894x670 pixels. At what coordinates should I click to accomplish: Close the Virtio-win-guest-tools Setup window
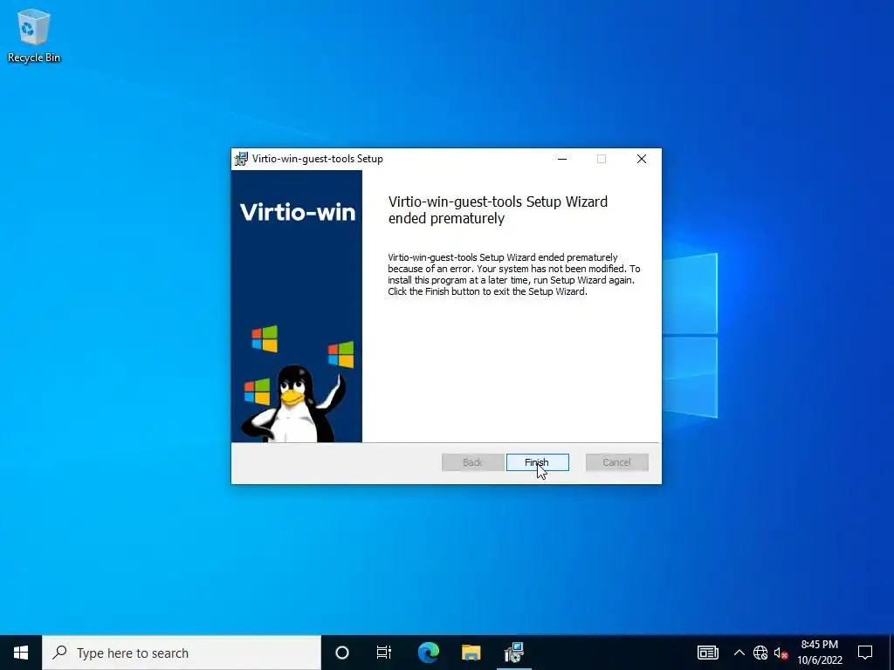(x=642, y=159)
